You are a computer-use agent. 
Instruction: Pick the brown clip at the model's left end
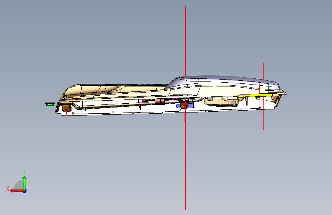67,108
